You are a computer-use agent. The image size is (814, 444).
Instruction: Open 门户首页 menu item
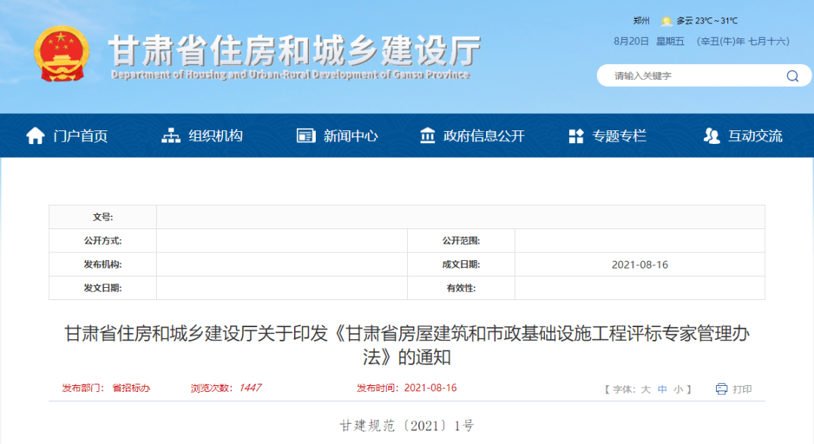81,136
